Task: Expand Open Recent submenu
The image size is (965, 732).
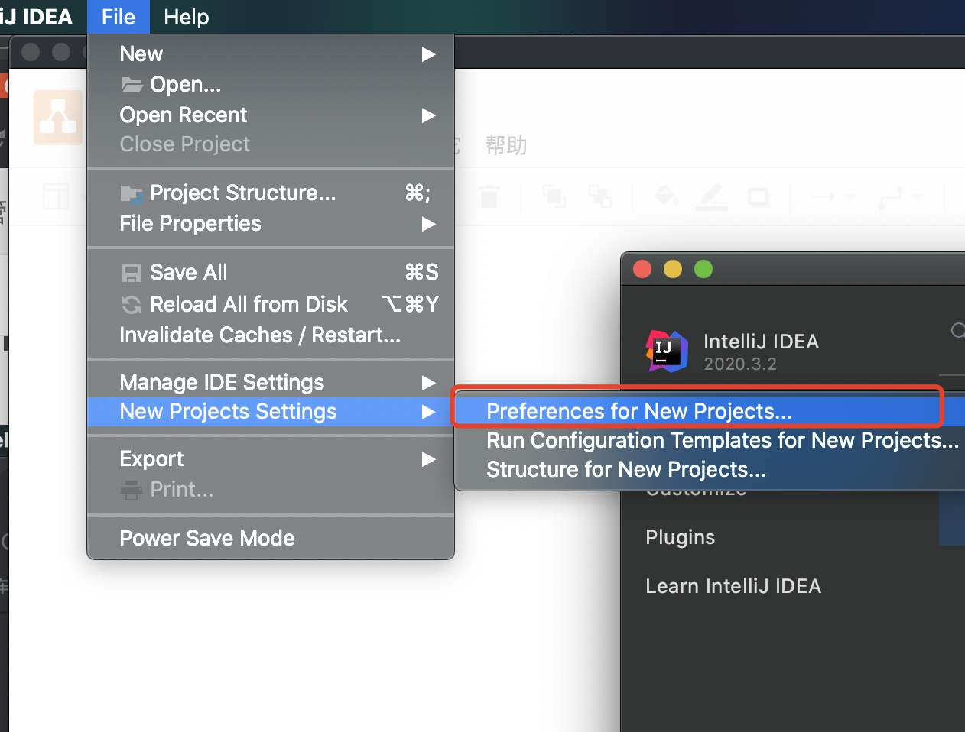Action: 271,115
